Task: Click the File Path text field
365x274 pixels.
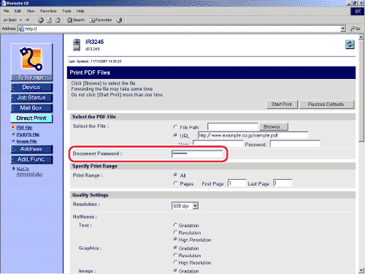Action: tap(233, 126)
